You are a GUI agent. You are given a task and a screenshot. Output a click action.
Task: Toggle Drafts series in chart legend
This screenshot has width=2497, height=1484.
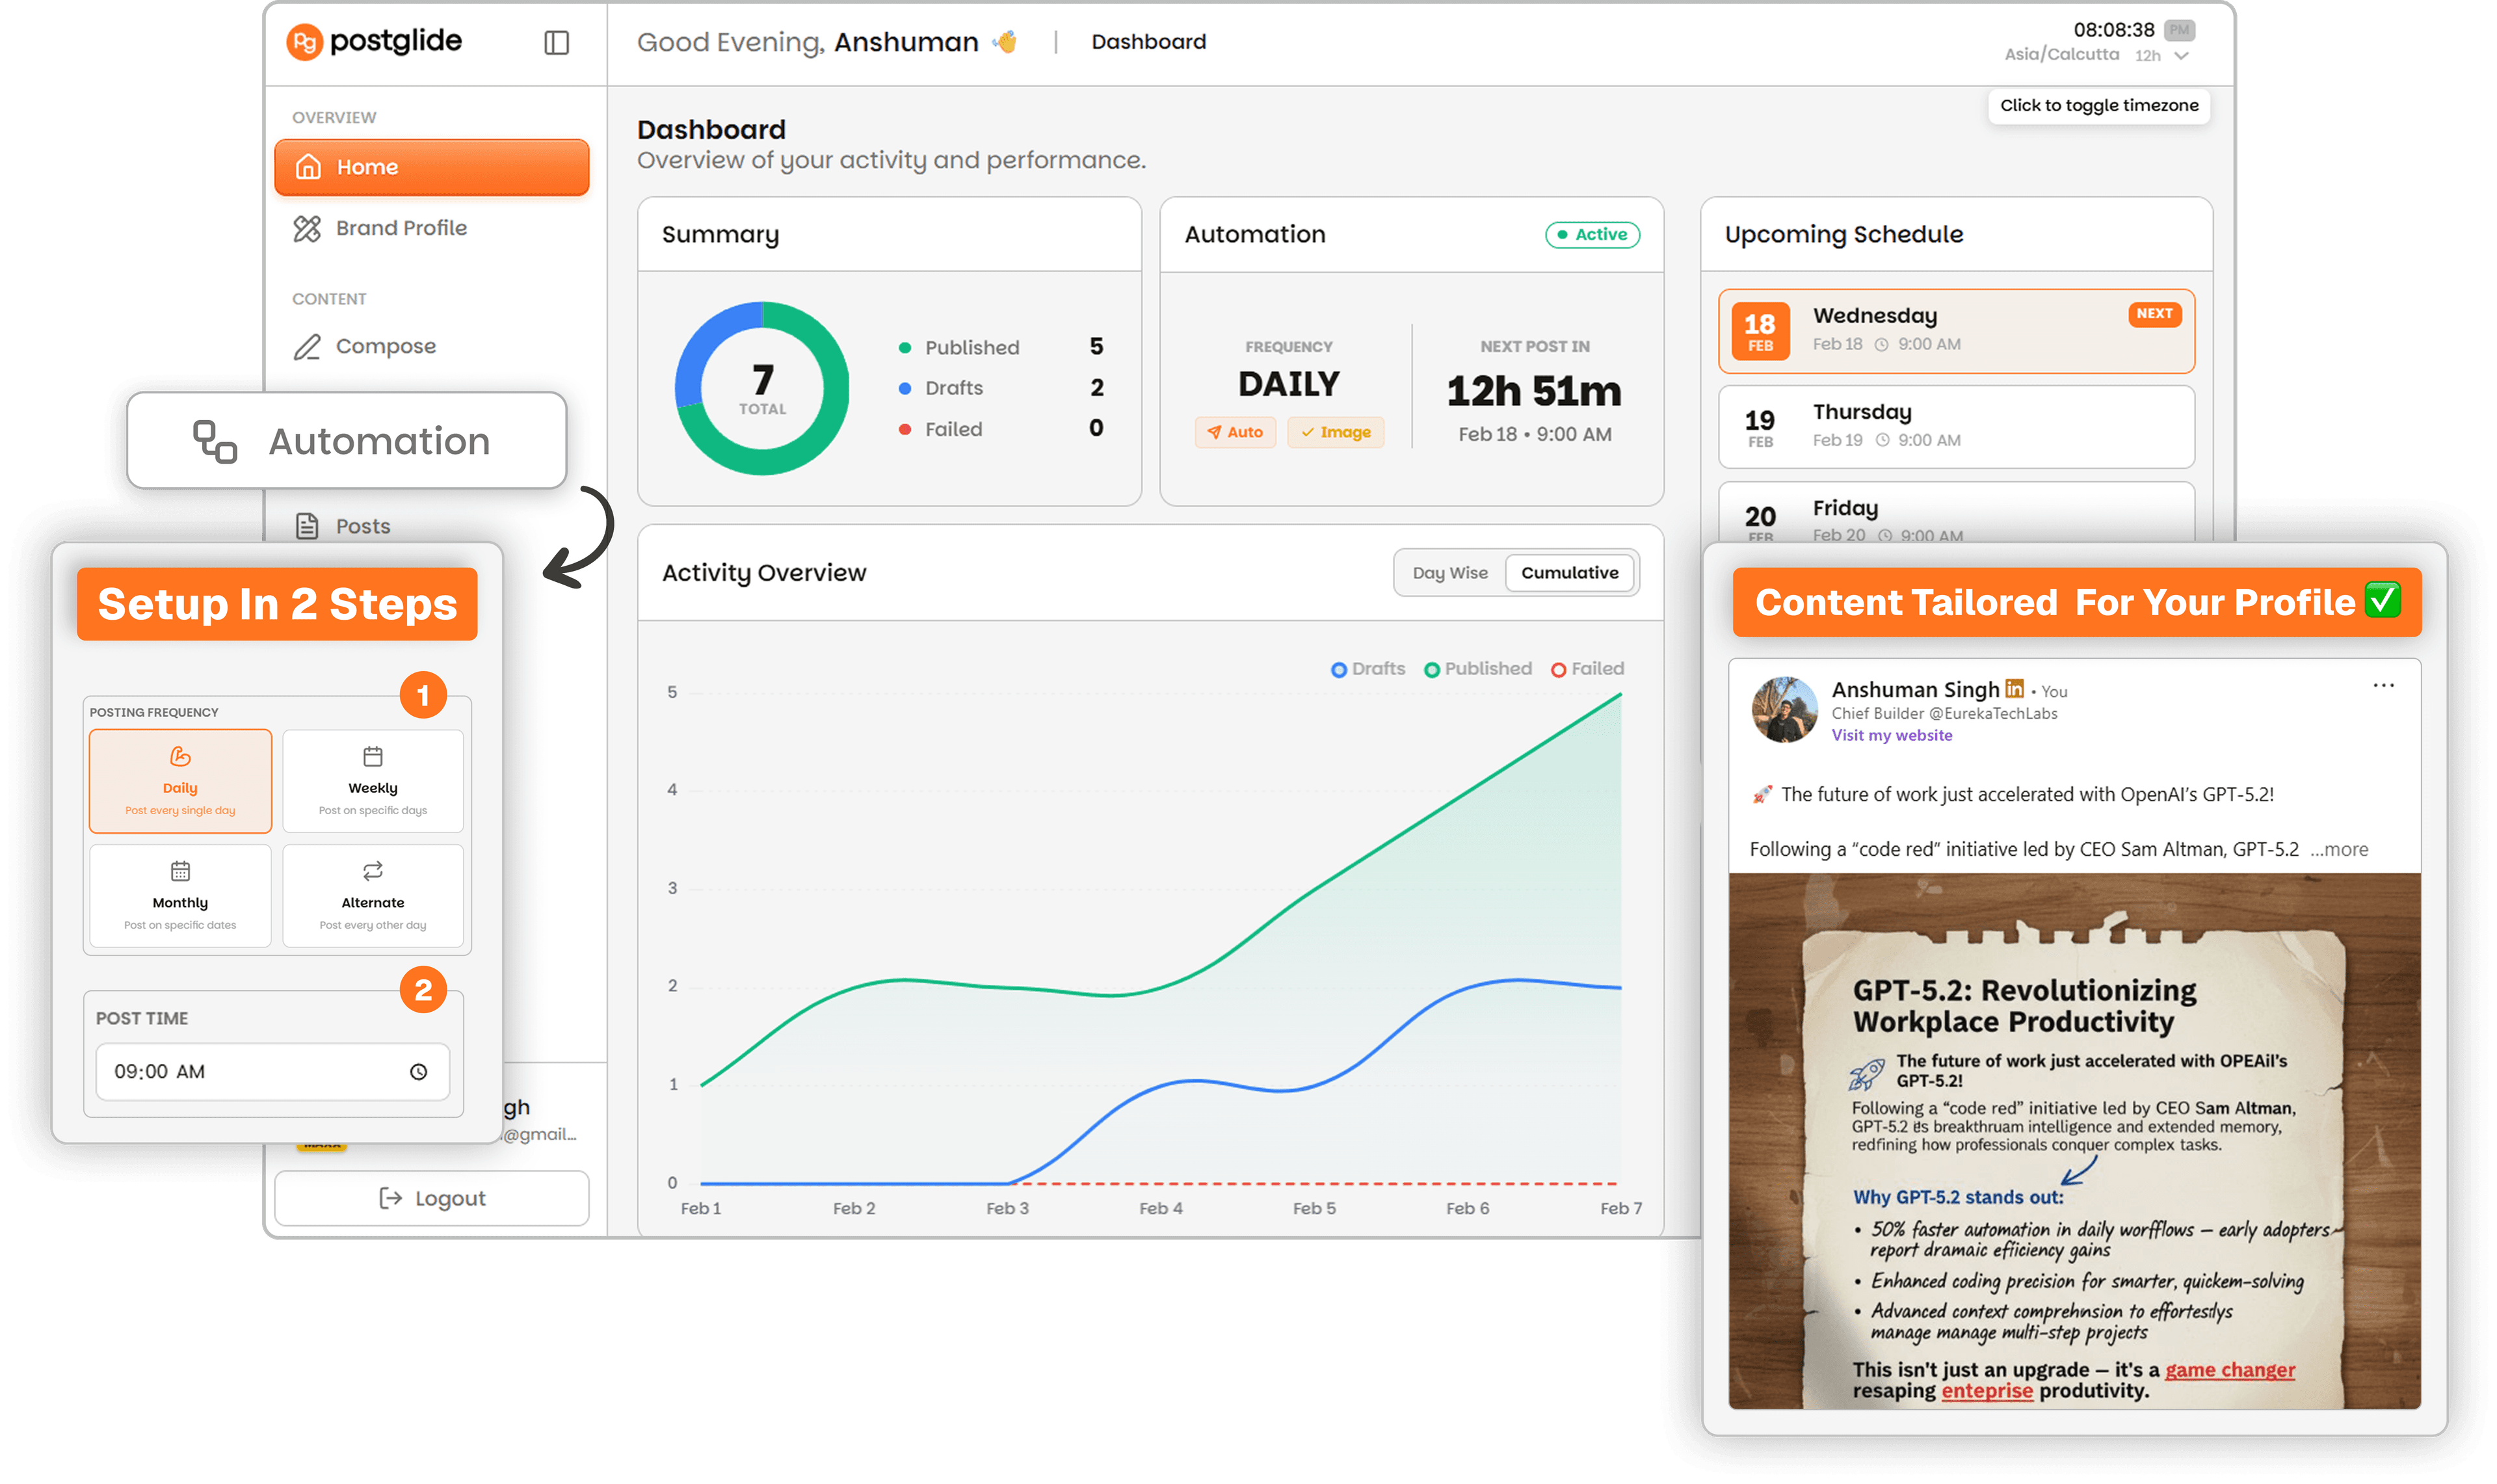1367,669
